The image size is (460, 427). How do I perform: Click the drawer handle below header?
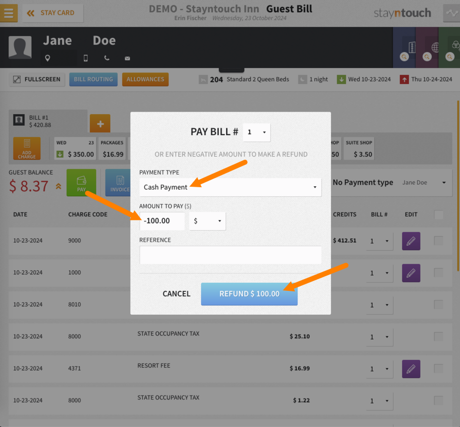pos(231,70)
